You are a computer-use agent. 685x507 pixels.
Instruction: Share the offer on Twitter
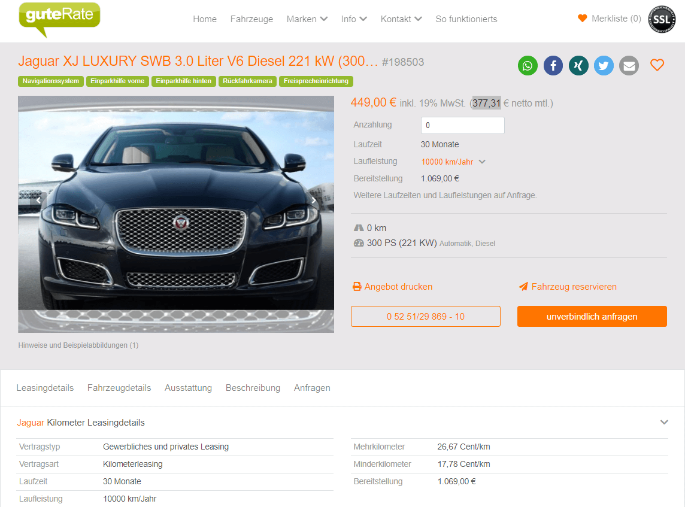point(604,66)
